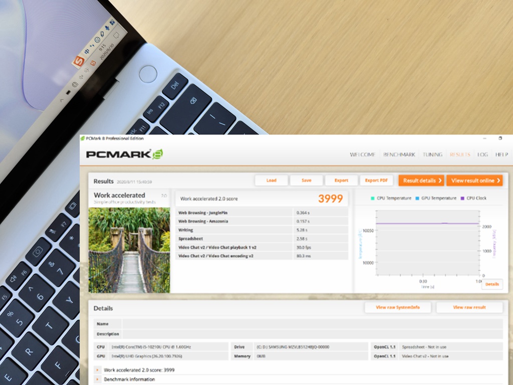Show hidden tray icons with the chevron

click(x=62, y=100)
